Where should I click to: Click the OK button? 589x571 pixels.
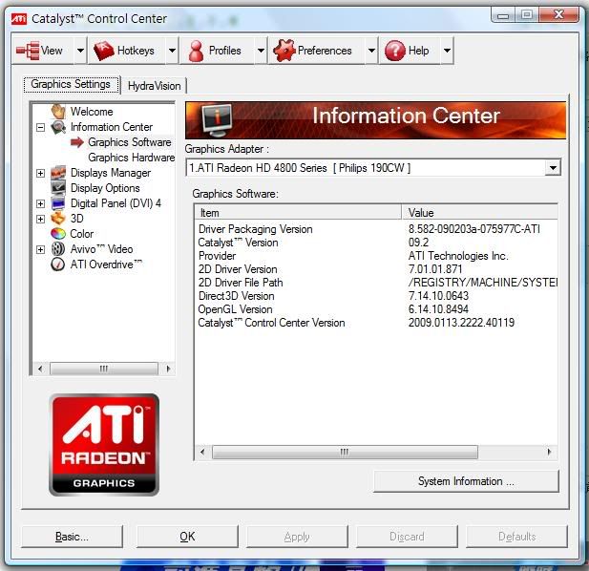(x=187, y=537)
